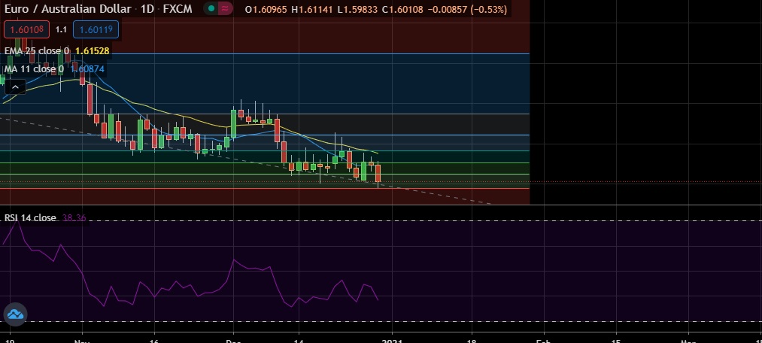Click the blue buy price 1.60119 button
The height and width of the screenshot is (343, 762).
(96, 29)
